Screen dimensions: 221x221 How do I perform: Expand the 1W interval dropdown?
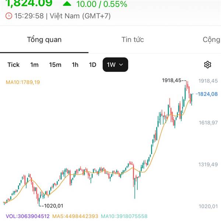coord(115,65)
